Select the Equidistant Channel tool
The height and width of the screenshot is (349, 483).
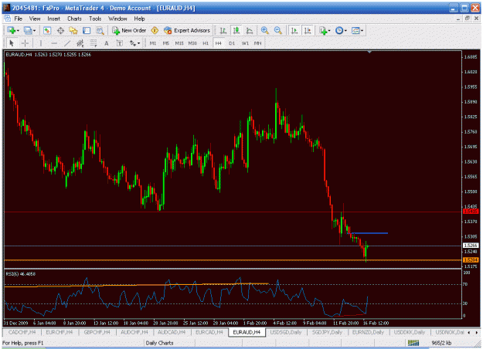point(80,43)
